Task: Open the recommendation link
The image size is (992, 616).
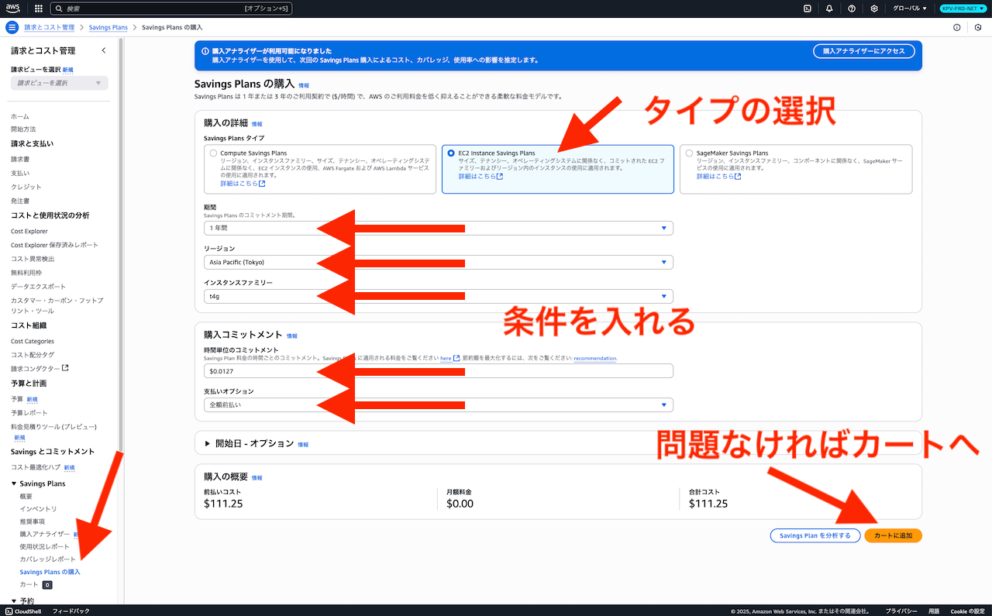Action: pyautogui.click(x=595, y=359)
